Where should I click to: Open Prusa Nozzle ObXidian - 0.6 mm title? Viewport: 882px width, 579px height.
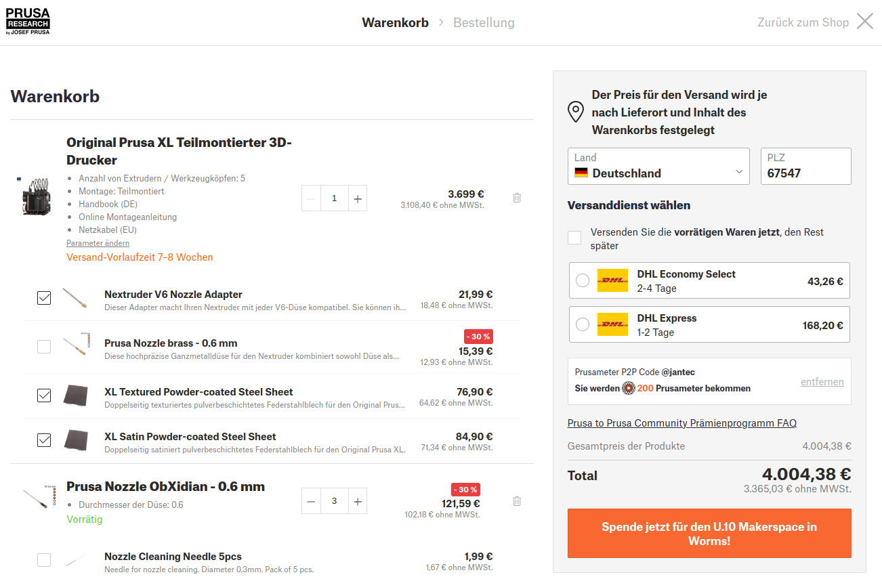pos(165,487)
